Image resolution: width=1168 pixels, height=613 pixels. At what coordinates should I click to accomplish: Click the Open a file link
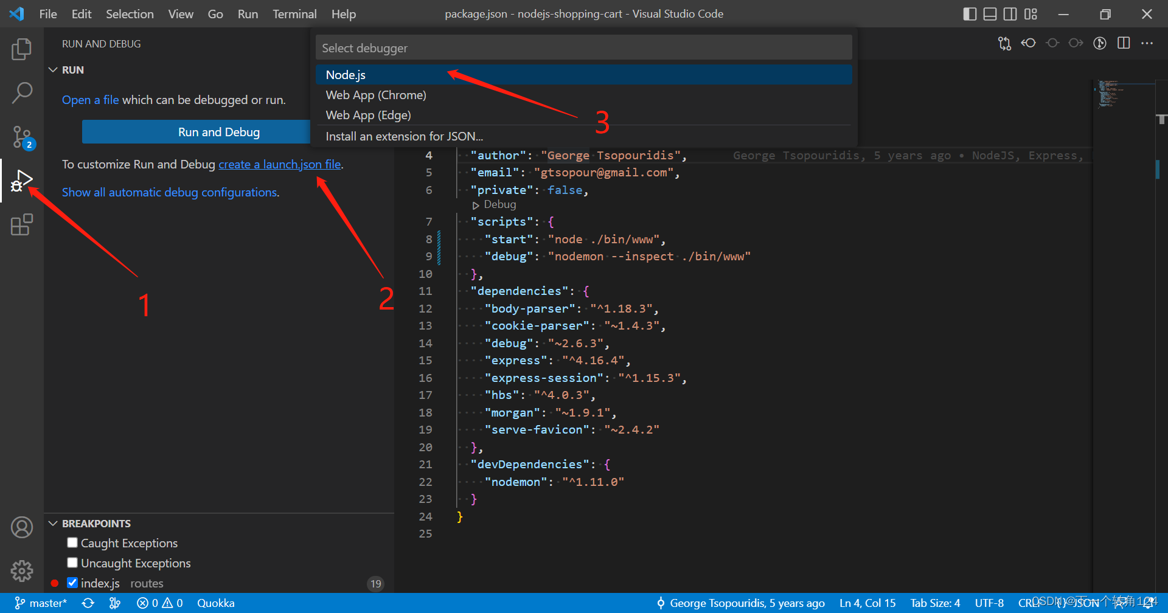(90, 100)
